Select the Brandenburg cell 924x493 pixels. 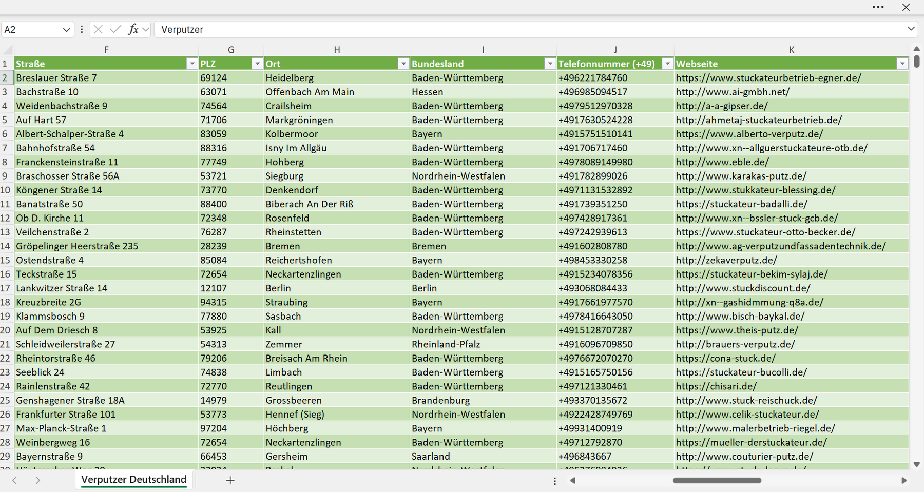tap(483, 400)
